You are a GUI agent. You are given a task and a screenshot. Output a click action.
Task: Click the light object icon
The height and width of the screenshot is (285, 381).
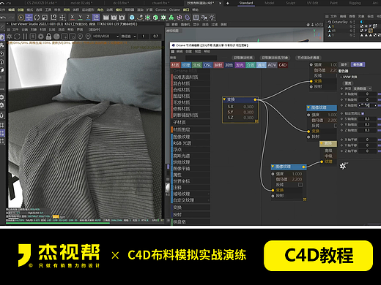(x=212, y=18)
